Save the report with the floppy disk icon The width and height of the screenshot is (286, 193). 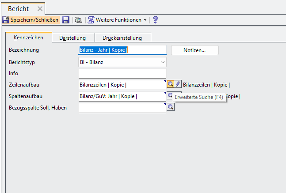pyautogui.click(x=66, y=20)
